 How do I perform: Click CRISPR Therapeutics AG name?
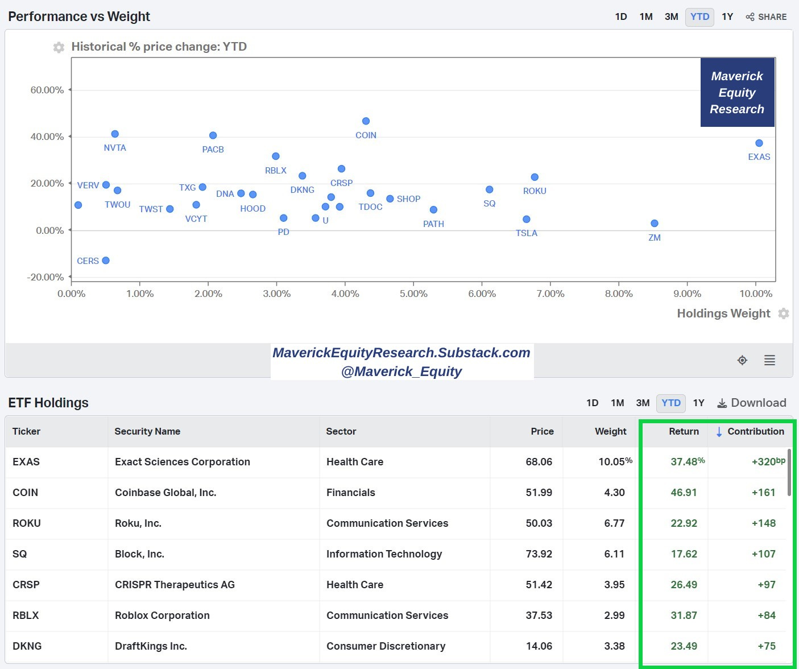pyautogui.click(x=175, y=585)
